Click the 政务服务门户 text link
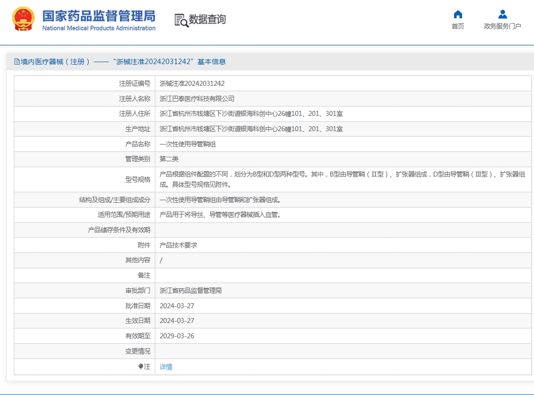This screenshot has width=534, height=395. (502, 26)
